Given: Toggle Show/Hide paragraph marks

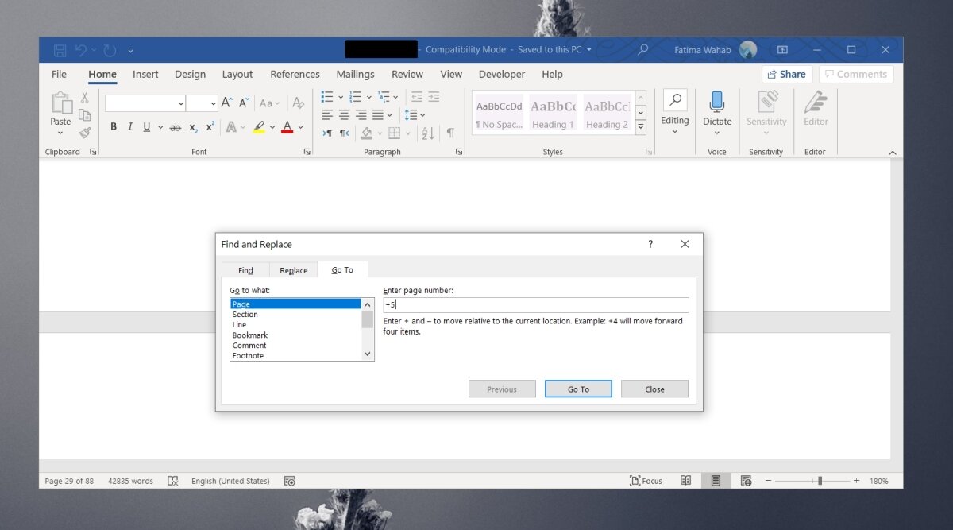Looking at the screenshot, I should tap(450, 133).
